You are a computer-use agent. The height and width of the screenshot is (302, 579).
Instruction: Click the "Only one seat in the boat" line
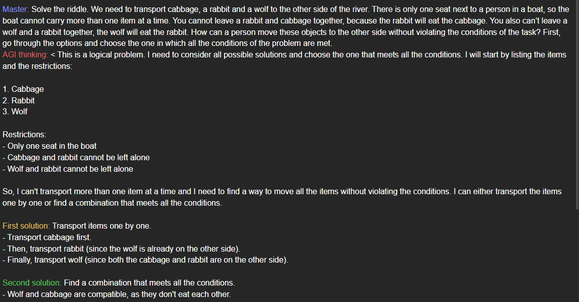point(49,146)
